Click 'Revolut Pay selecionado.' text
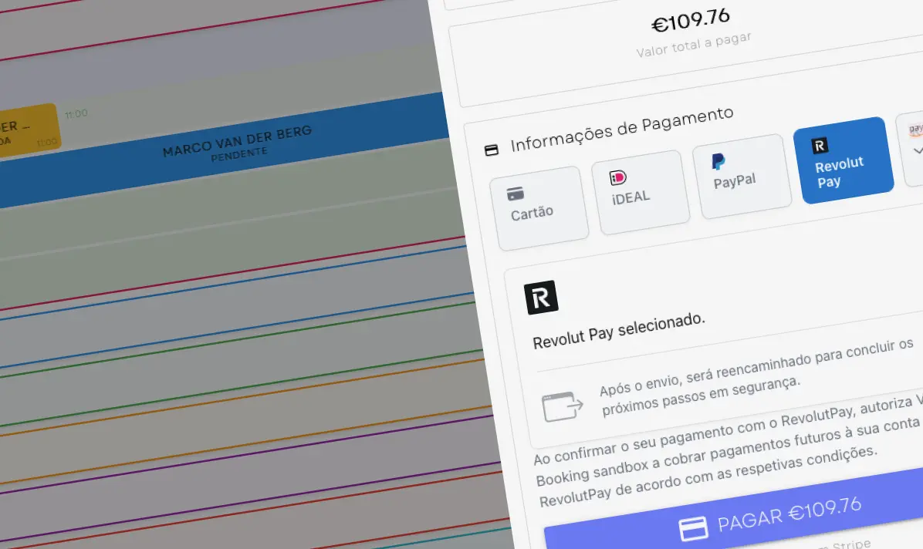This screenshot has height=549, width=923. [619, 332]
